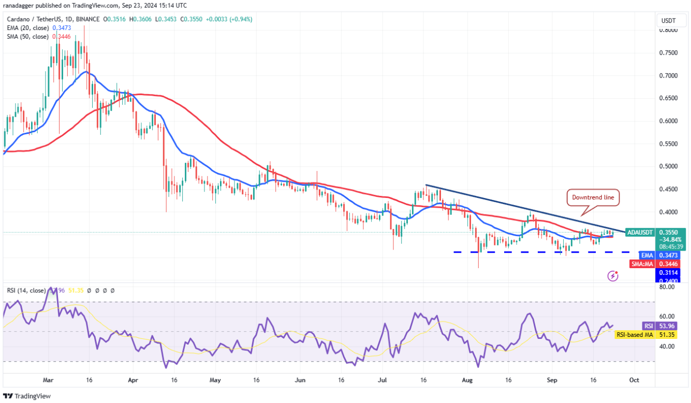The height and width of the screenshot is (403, 691).
Task: Select the blue EMA axis label
Action: tap(648, 255)
